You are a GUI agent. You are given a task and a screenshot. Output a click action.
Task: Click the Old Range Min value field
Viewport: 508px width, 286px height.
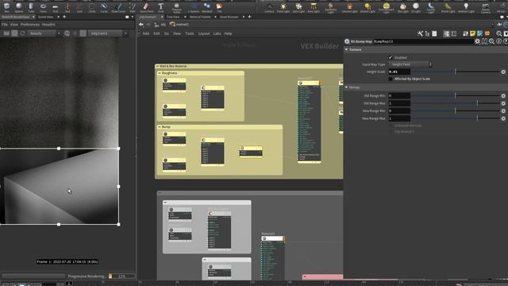pyautogui.click(x=399, y=95)
